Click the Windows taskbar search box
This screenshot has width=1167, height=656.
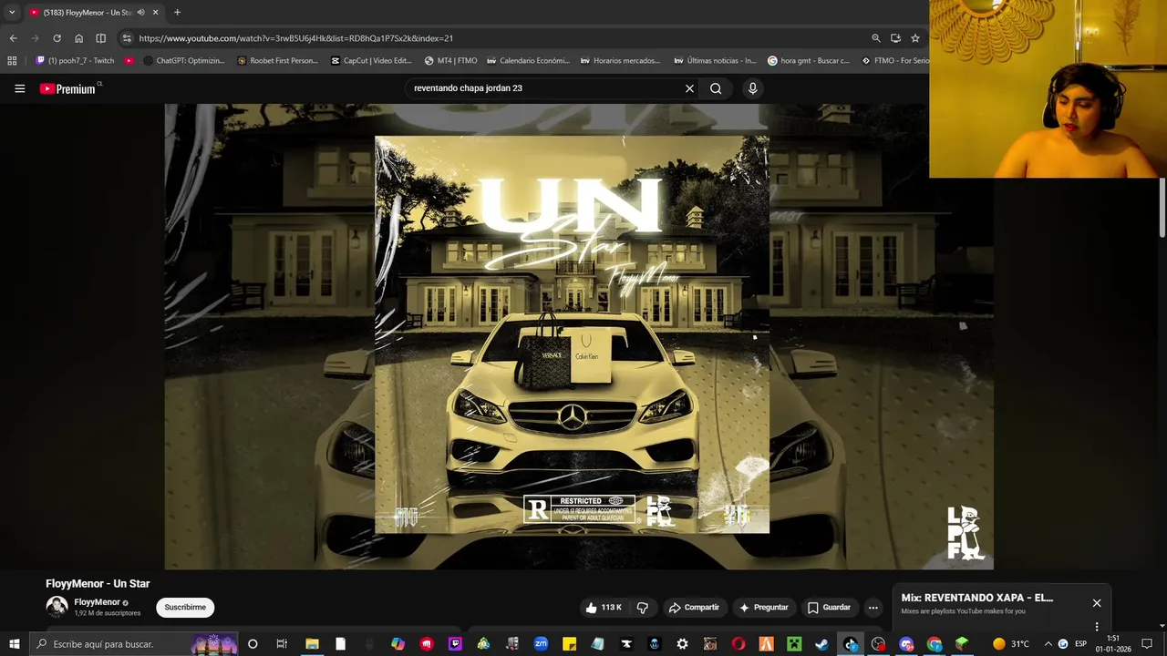pyautogui.click(x=134, y=644)
